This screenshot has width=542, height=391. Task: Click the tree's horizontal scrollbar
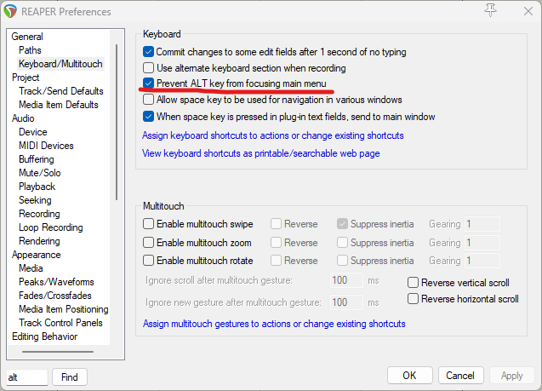tap(58, 351)
